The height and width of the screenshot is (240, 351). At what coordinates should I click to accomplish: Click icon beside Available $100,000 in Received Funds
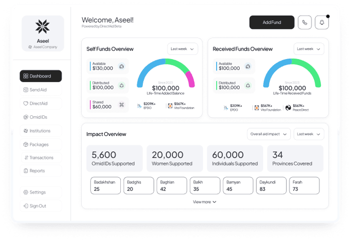click(247, 66)
